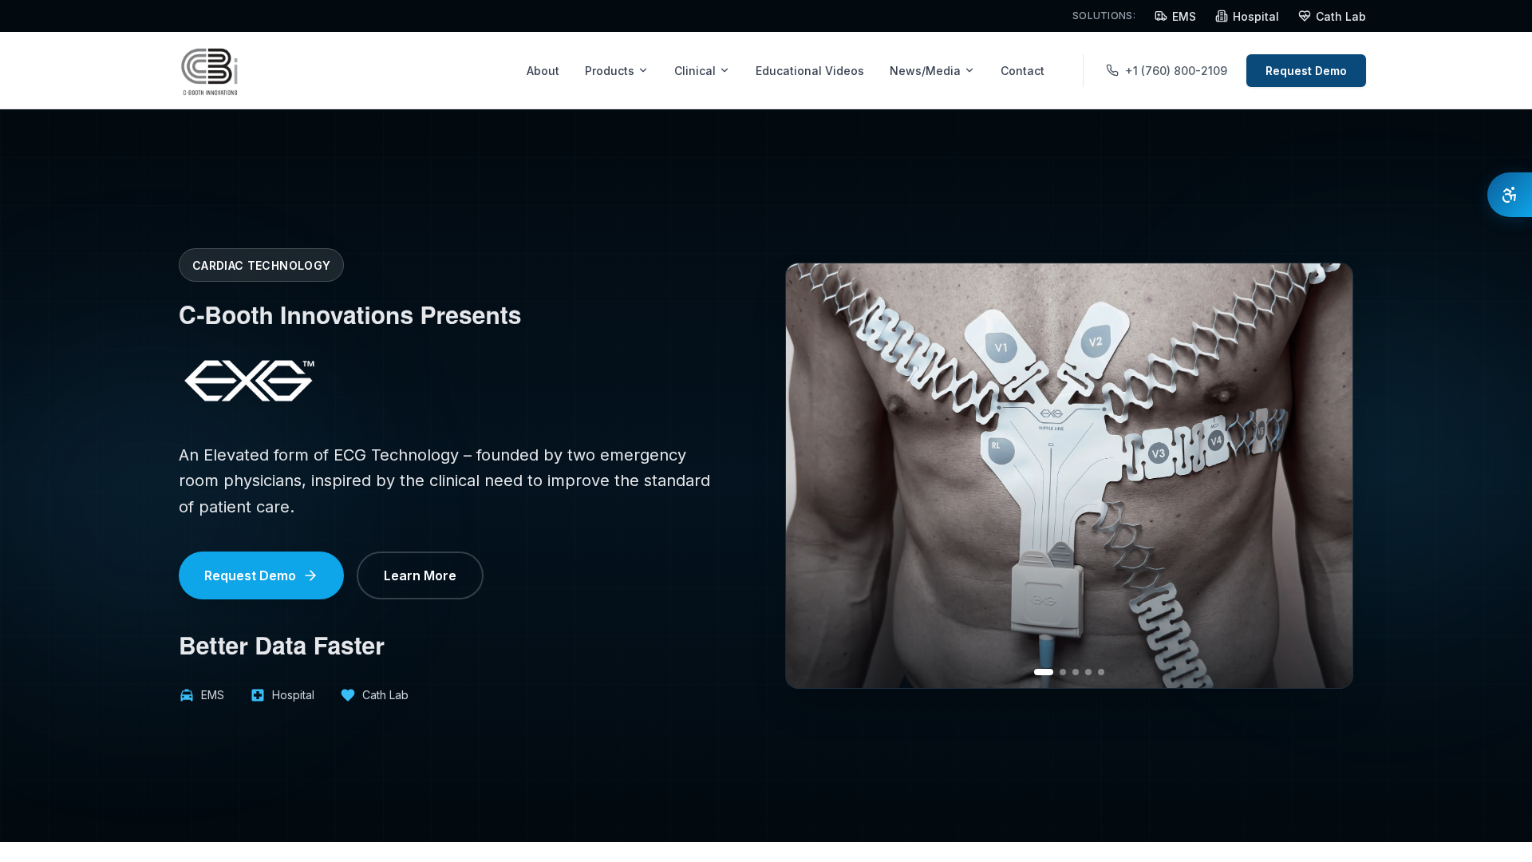The height and width of the screenshot is (862, 1532).
Task: Click the Learn More button
Action: (x=420, y=575)
